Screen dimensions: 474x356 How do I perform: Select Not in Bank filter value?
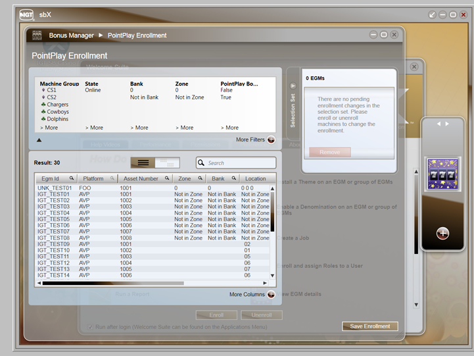pos(144,97)
